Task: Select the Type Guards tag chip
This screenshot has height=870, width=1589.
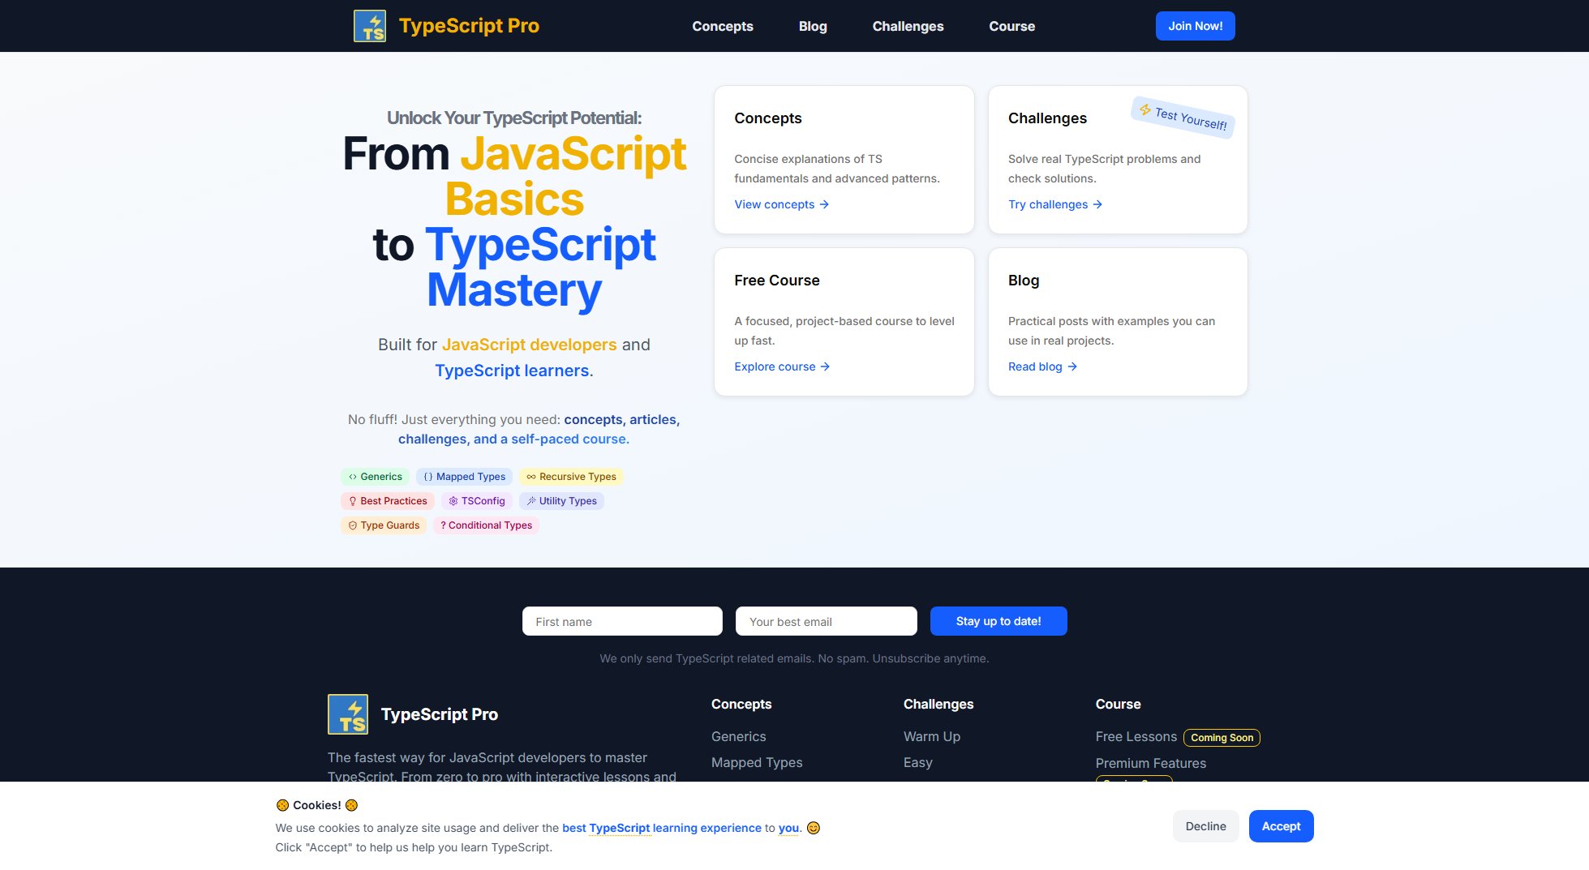Action: 384,525
